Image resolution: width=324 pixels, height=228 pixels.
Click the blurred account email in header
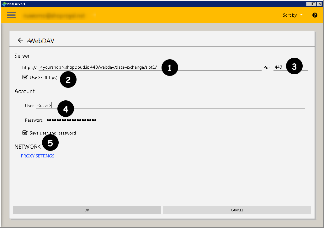[x=53, y=15]
